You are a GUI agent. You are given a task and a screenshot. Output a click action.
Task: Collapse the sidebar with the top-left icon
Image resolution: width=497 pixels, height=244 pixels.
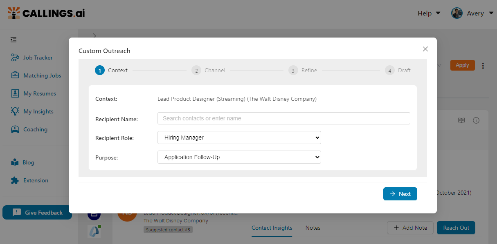tap(13, 39)
